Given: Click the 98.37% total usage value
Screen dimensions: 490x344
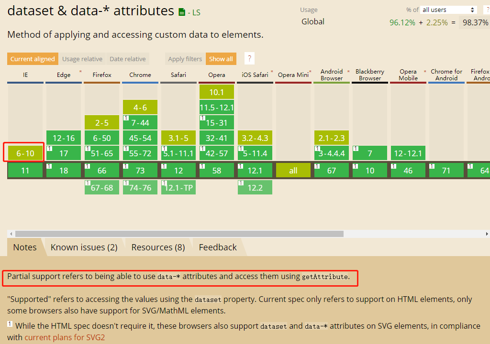Looking at the screenshot, I should point(475,22).
